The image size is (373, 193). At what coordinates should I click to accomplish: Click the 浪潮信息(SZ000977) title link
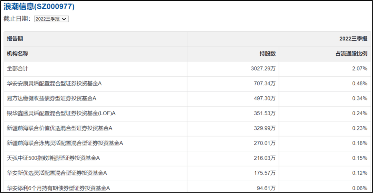[x=39, y=7]
